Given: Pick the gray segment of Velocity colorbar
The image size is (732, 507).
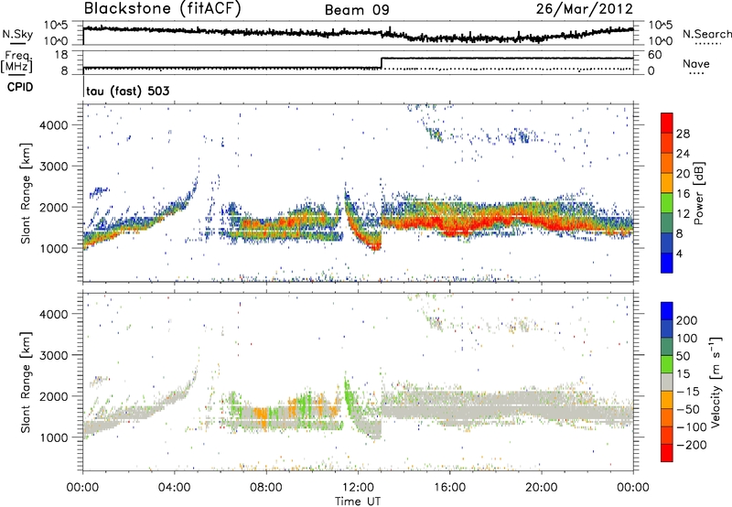Looking at the screenshot, I should (x=667, y=382).
